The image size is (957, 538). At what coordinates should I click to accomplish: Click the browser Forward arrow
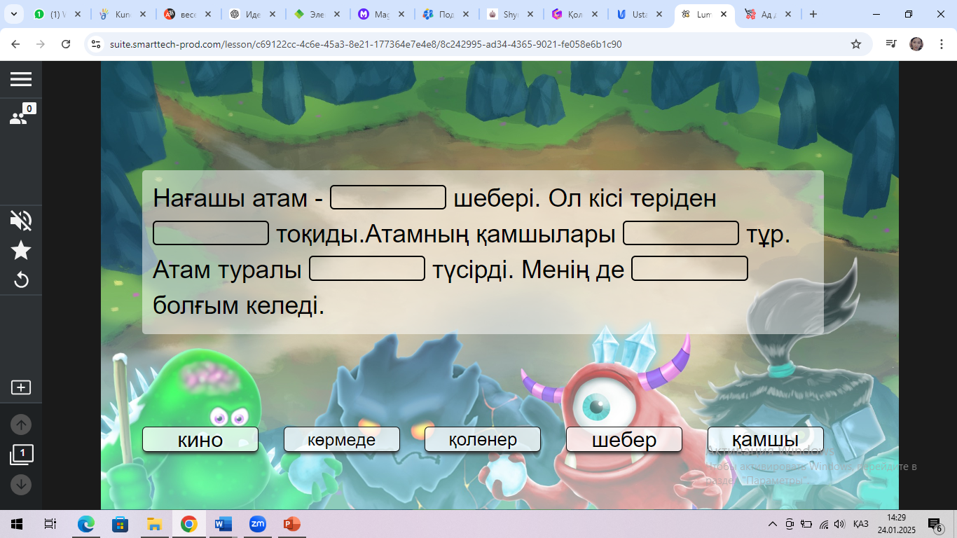tap(41, 44)
